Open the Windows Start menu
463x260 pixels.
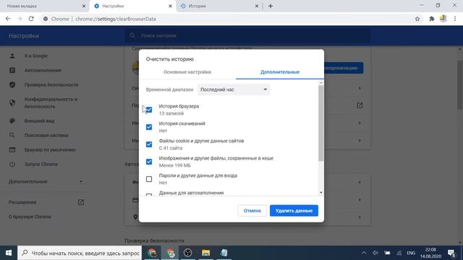click(9, 253)
